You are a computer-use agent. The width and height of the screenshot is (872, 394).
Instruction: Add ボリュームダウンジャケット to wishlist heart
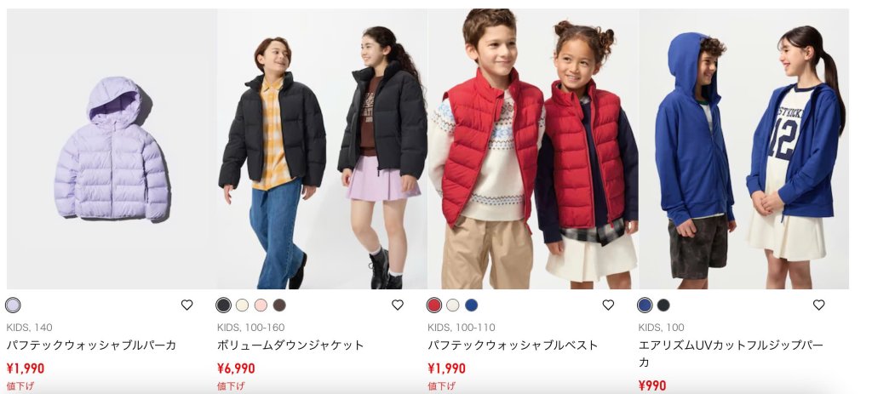[397, 305]
